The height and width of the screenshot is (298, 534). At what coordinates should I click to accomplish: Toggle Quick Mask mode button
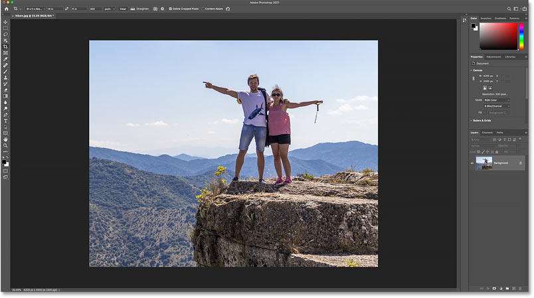[x=5, y=171]
